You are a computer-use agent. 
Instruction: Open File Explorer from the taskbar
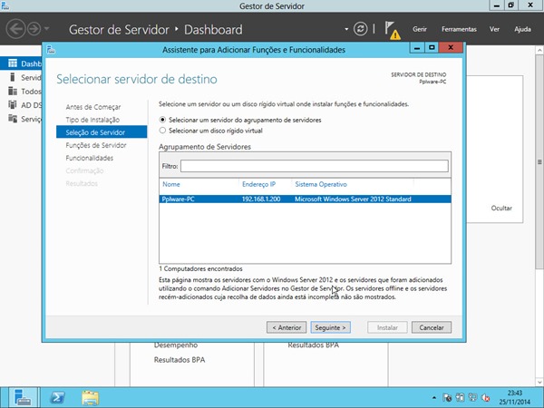point(90,398)
